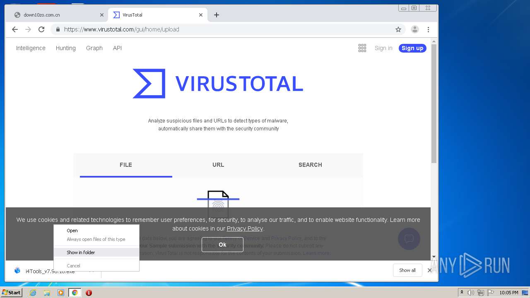
Task: Close the VirusTotal tab
Action: [x=201, y=15]
